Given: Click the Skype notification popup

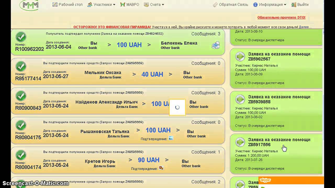Looking at the screenshot, I should pos(291,182).
